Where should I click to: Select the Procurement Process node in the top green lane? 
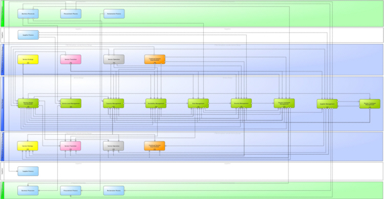71,14
